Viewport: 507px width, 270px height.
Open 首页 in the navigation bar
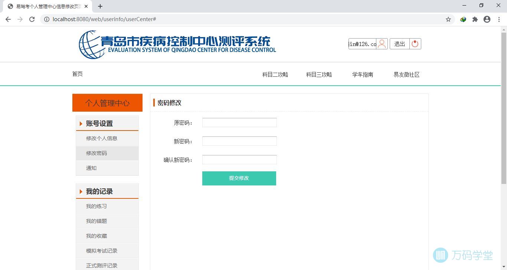[78, 74]
